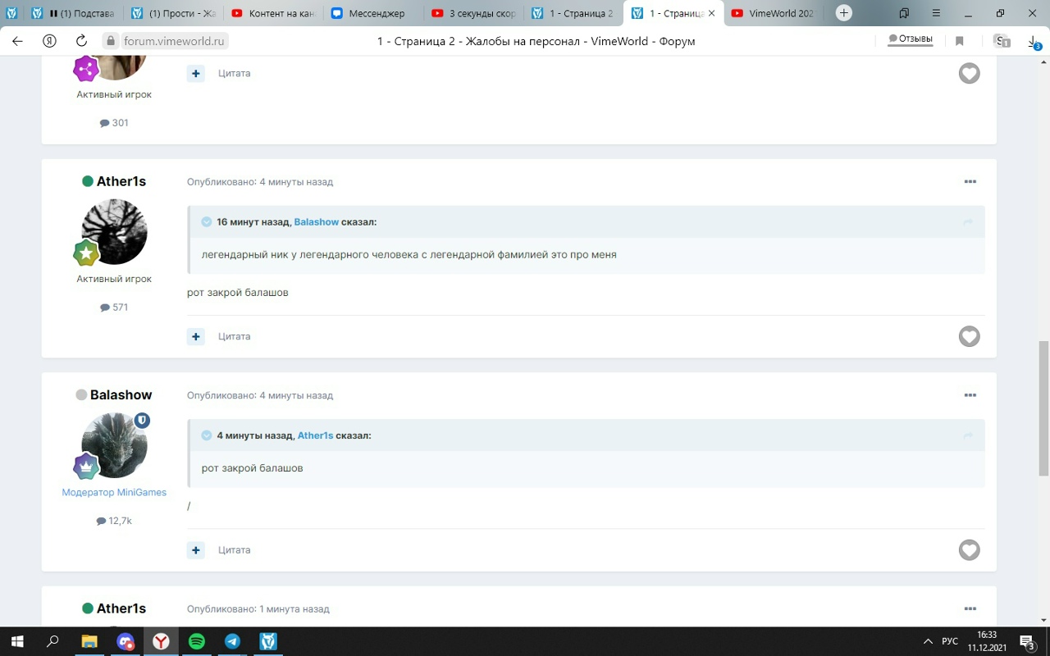Open the browser downloads icon
This screenshot has height=656, width=1050.
(1034, 41)
